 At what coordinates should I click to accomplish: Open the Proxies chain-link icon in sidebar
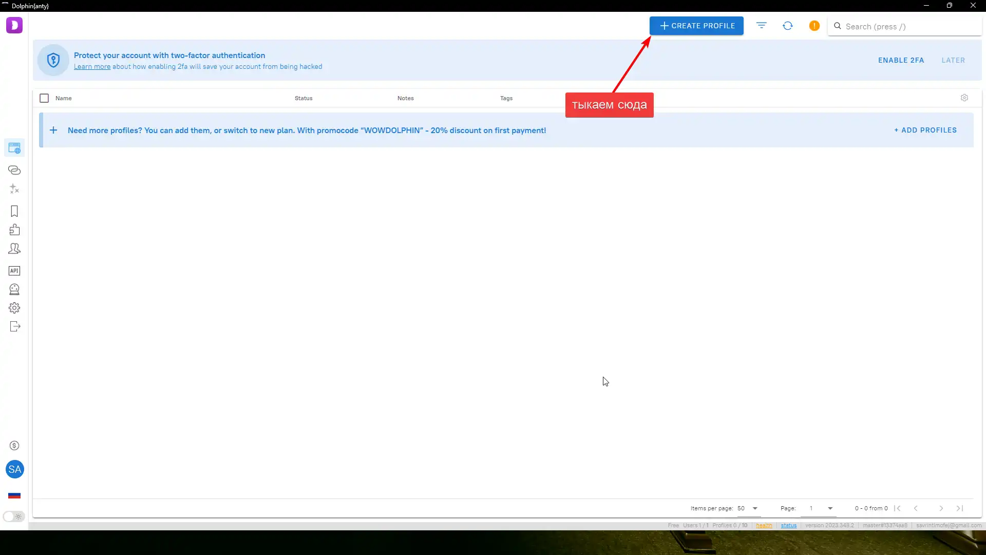(x=14, y=170)
